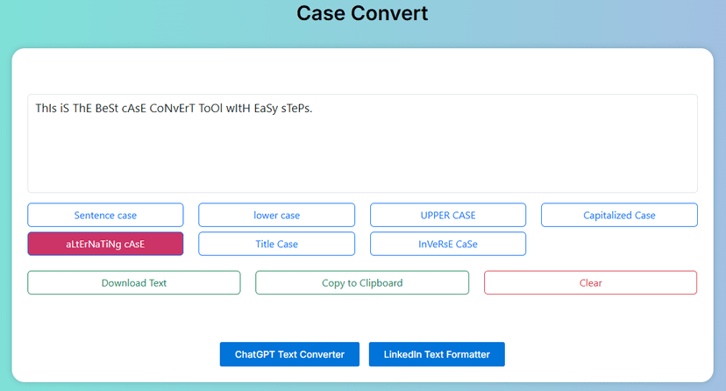
Task: Copy the converted text to clipboard
Action: click(362, 282)
